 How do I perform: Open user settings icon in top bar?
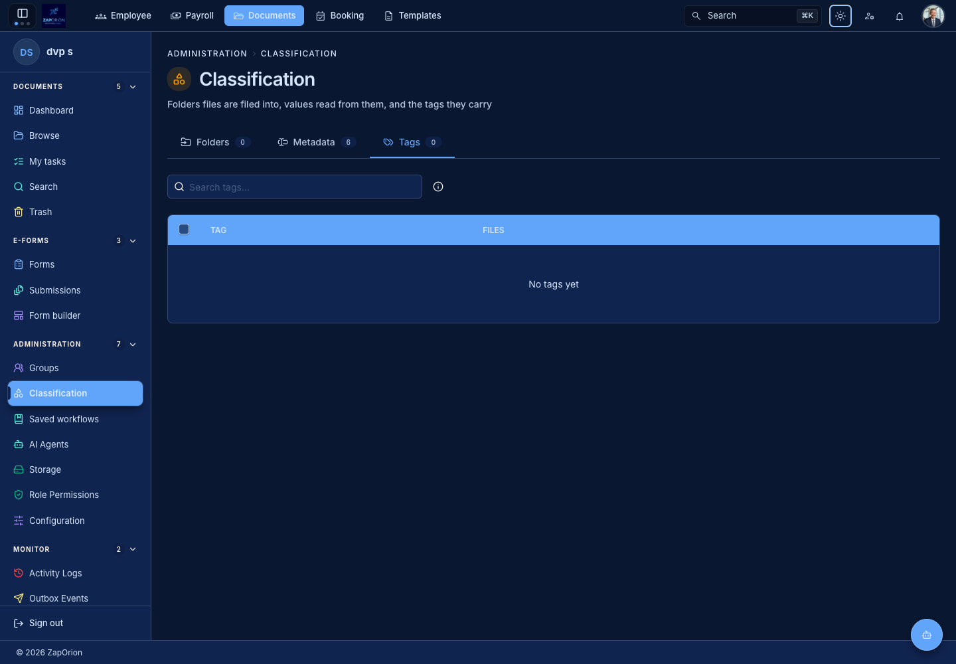[870, 16]
